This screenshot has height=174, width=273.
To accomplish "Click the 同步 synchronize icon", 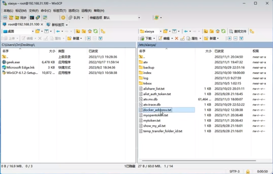I will [x=21, y=18].
